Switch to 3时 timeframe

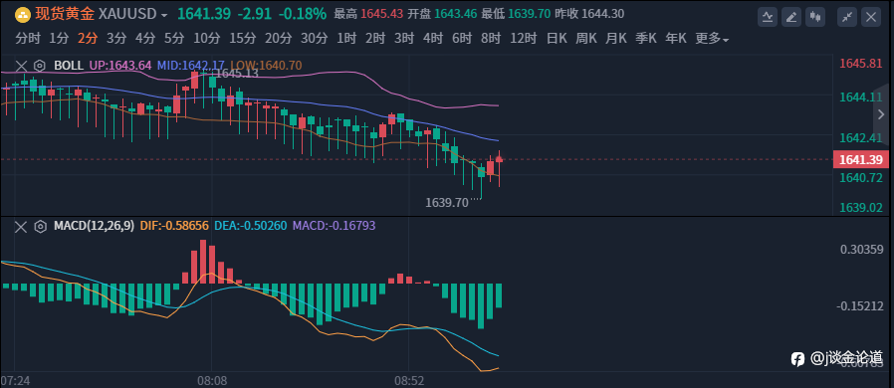tap(403, 39)
